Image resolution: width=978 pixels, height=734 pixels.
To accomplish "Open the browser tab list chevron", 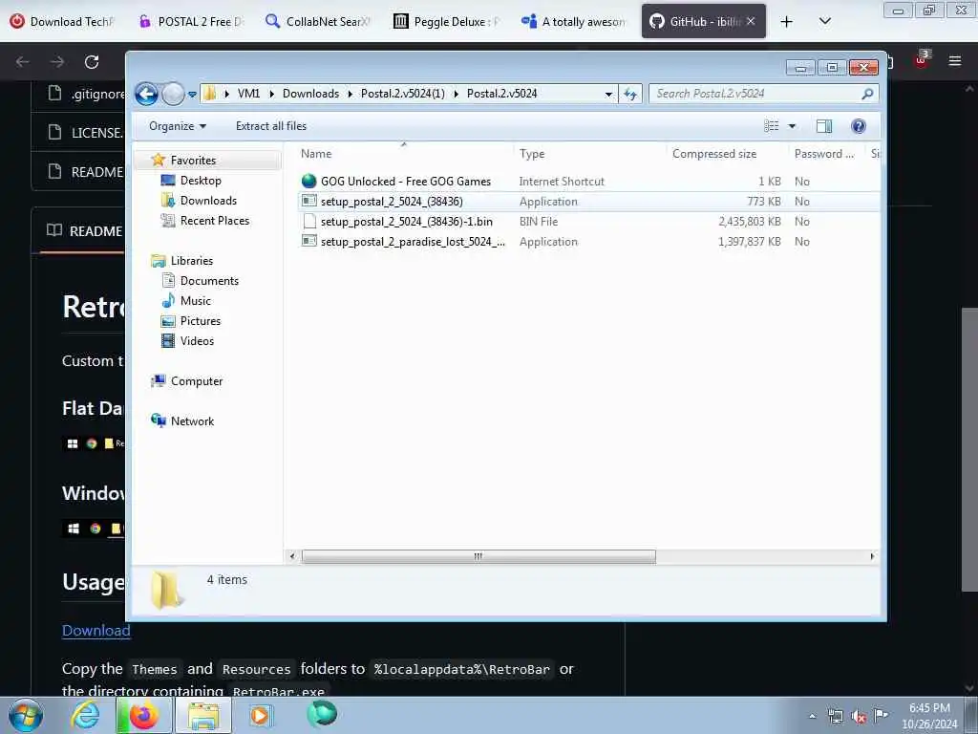I will [824, 21].
